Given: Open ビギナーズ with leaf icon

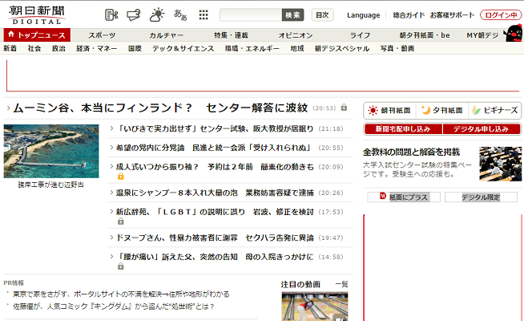Looking at the screenshot, I should click(494, 111).
